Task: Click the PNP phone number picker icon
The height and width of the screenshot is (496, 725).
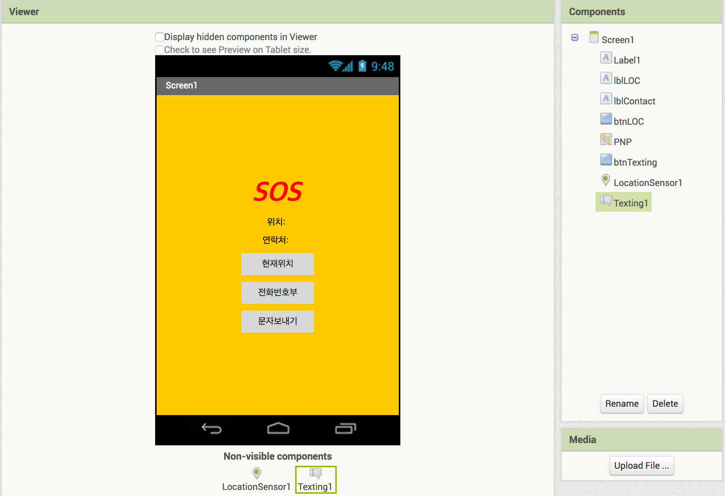Action: pyautogui.click(x=606, y=139)
